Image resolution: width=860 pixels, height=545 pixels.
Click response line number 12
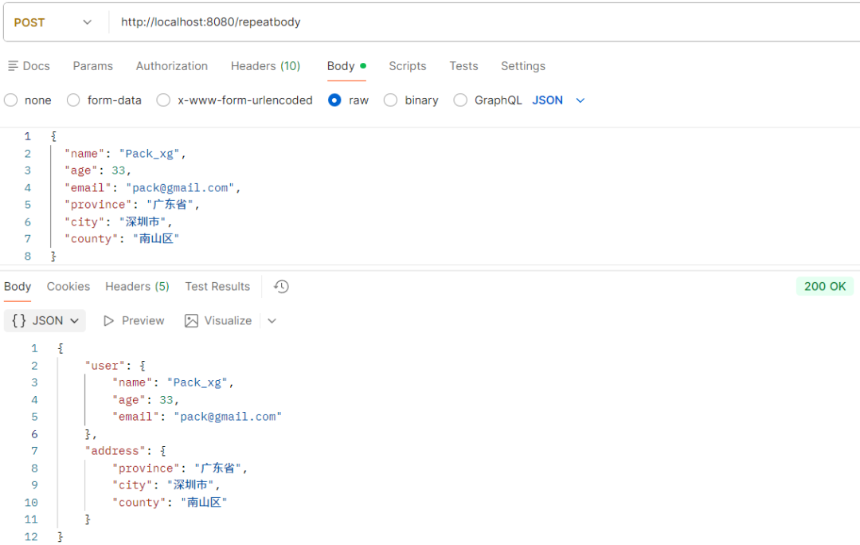pos(31,537)
